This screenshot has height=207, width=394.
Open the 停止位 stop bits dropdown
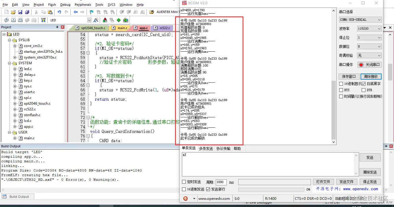(x=369, y=37)
